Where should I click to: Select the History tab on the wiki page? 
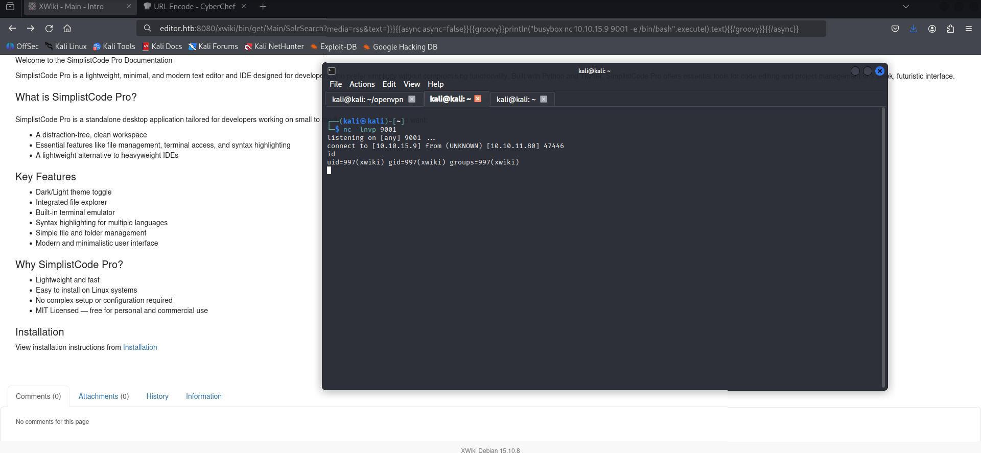pos(157,396)
